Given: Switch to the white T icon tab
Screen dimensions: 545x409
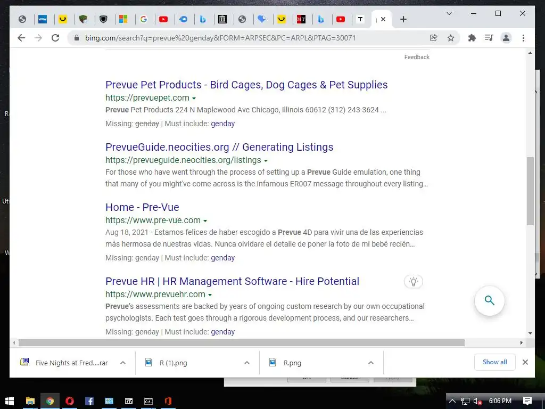Looking at the screenshot, I should pyautogui.click(x=360, y=20).
